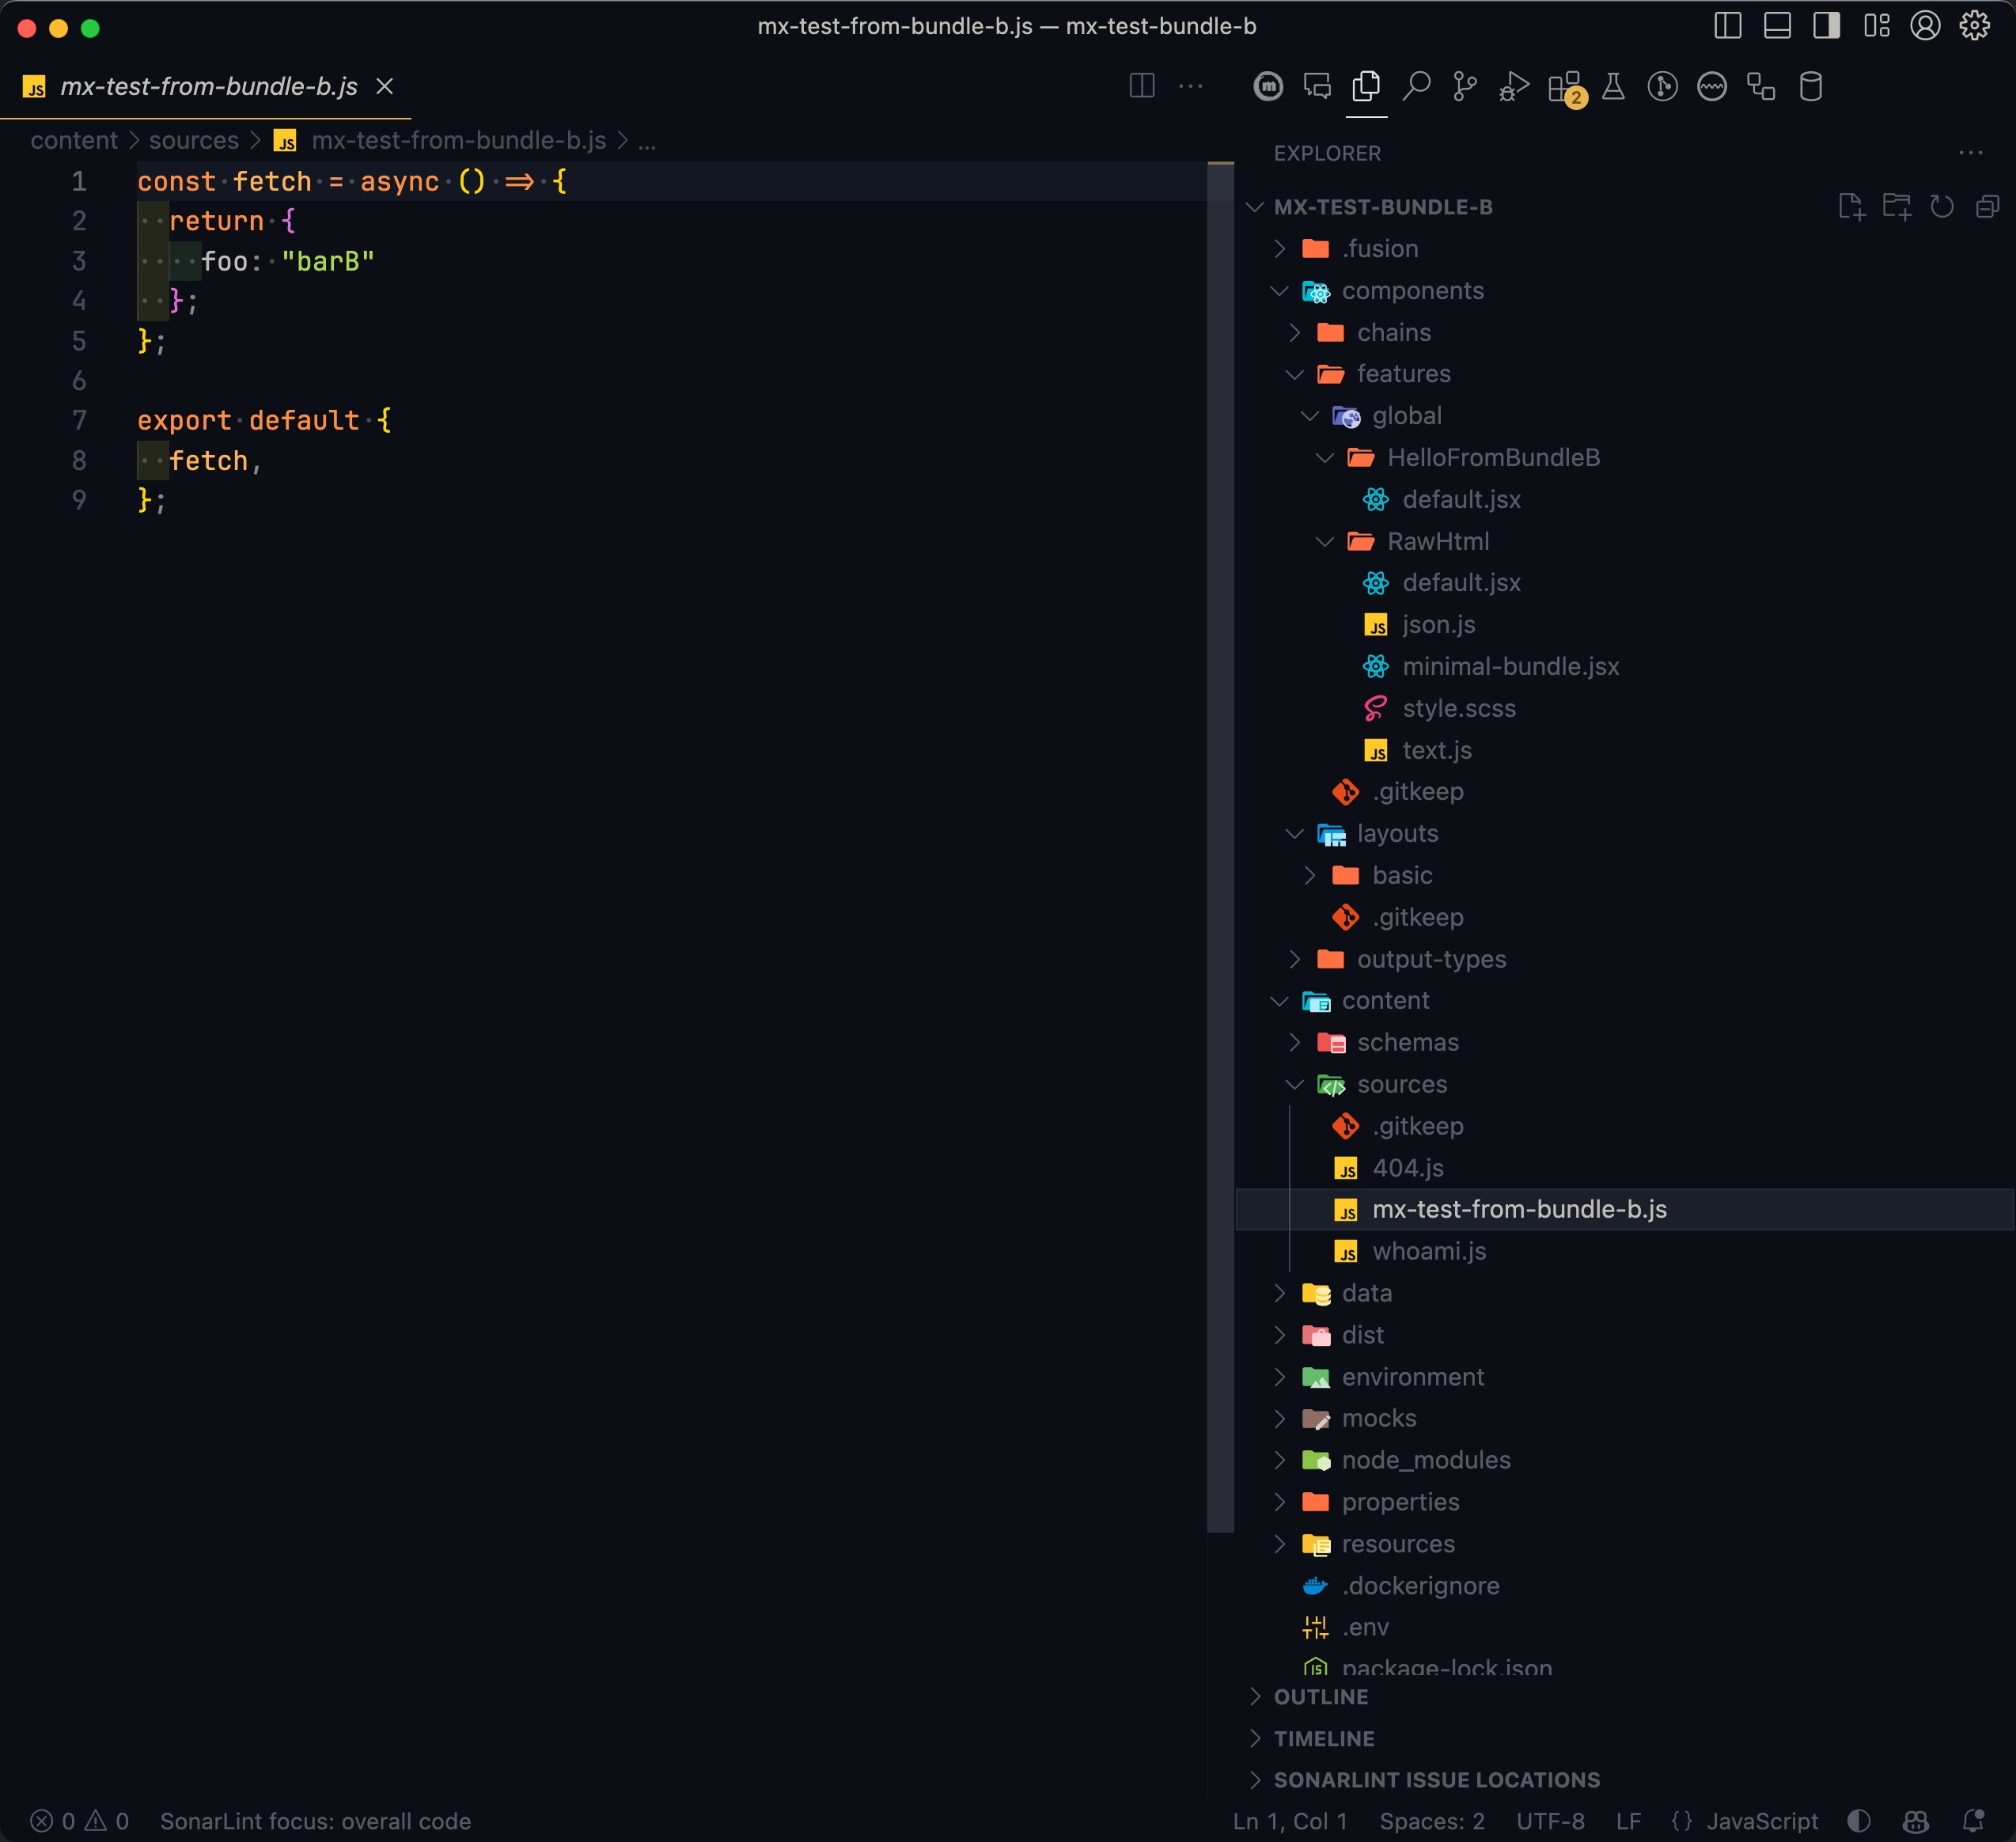Screen dimensions: 2016x1842
Task: Collapse the RawHtml folder
Action: (1625, 541)
